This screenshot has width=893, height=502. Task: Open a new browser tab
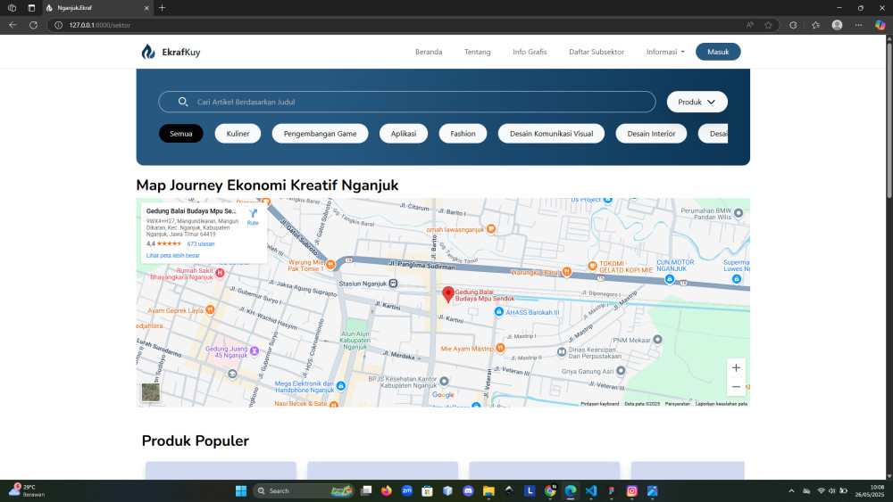coord(162,8)
